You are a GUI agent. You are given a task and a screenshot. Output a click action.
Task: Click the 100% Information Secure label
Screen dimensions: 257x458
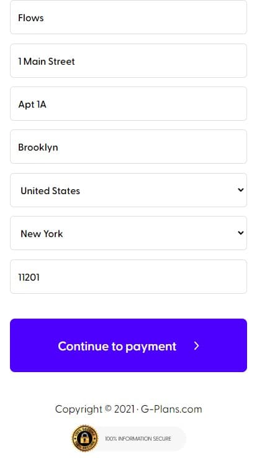tap(138, 439)
